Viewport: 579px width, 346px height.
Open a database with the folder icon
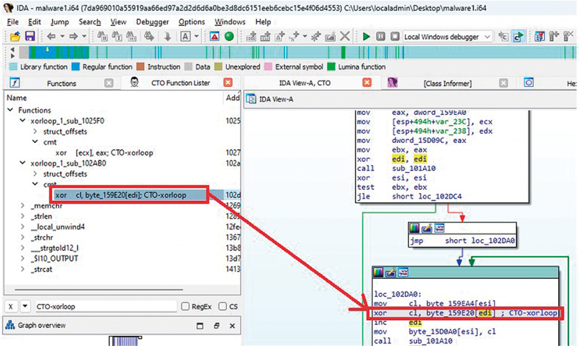point(15,36)
